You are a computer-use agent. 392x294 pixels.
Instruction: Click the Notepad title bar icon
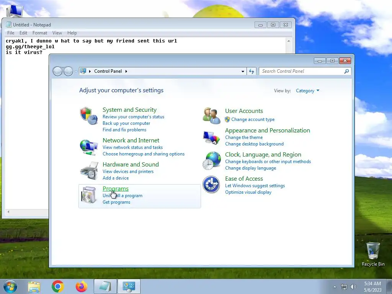click(x=9, y=24)
